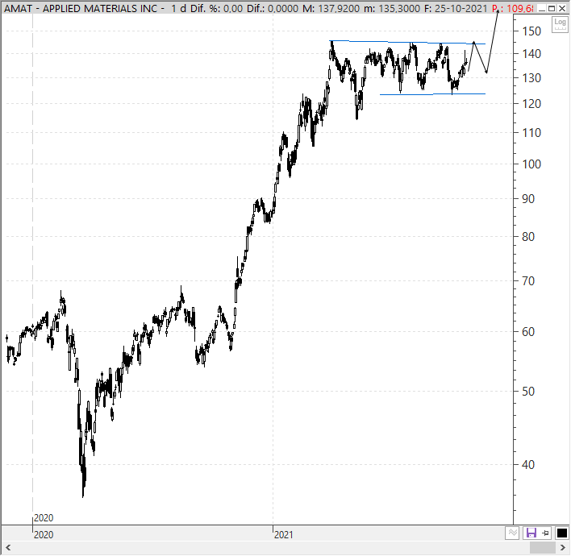571x556 pixels.
Task: Click the 150 price axis label
Action: [531, 31]
